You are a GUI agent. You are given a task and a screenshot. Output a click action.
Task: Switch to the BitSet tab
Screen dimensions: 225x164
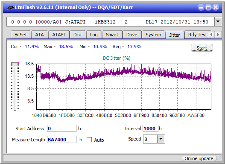pos(20,35)
